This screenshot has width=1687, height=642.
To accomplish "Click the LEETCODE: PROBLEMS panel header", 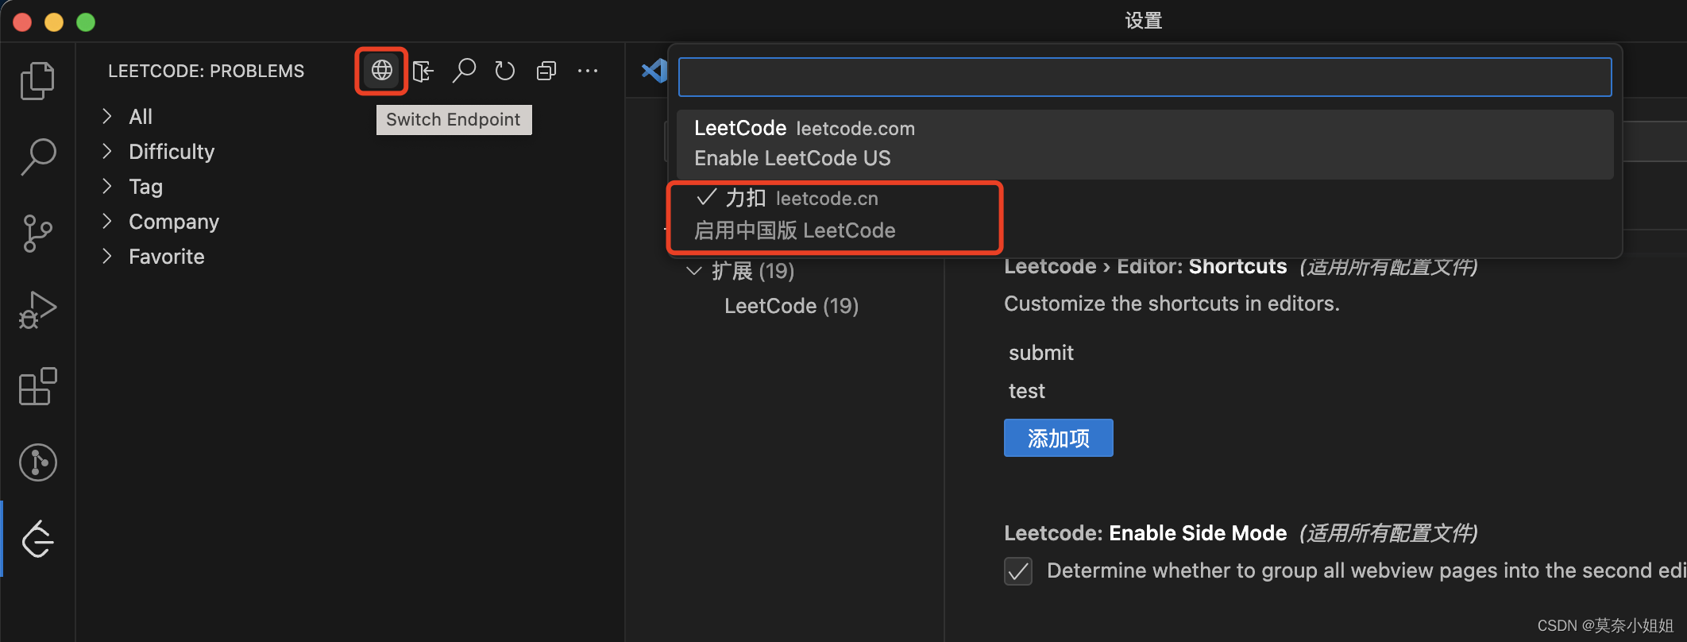I will click(206, 71).
